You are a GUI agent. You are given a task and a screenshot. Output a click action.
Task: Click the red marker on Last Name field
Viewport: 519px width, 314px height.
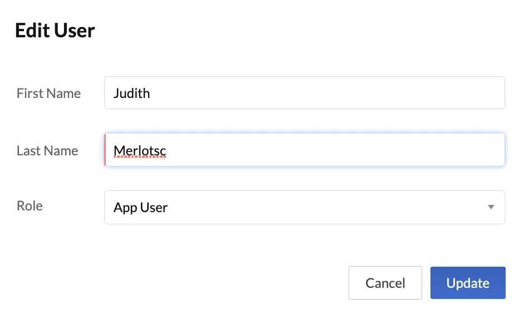click(x=105, y=150)
